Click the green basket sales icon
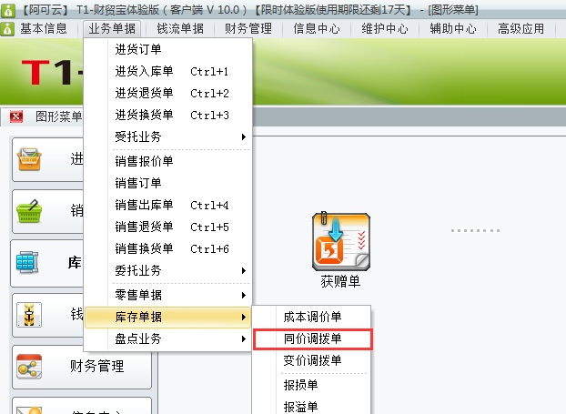The width and height of the screenshot is (566, 414). [29, 211]
